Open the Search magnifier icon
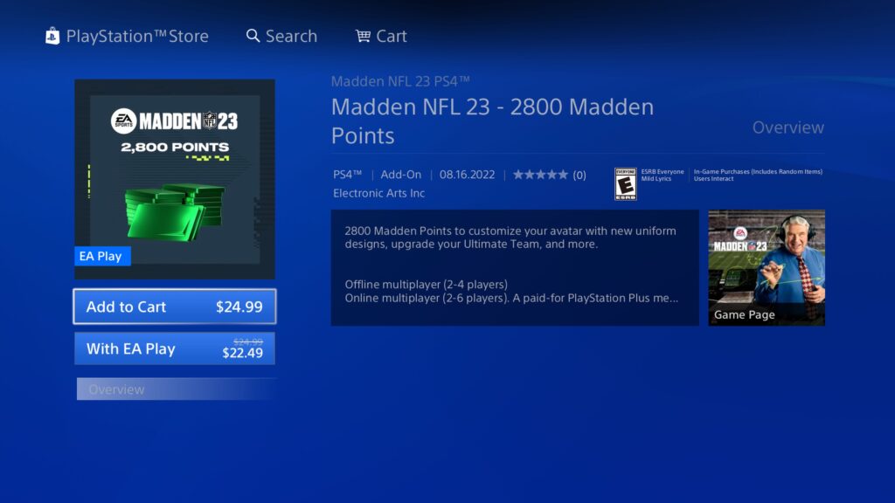895x503 pixels. click(253, 36)
